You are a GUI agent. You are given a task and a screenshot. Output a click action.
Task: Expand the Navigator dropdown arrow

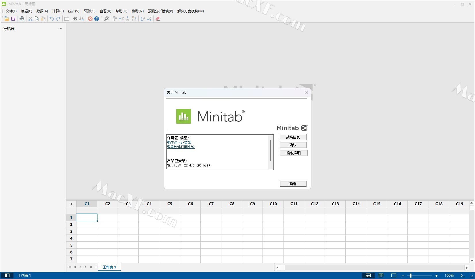(61, 28)
